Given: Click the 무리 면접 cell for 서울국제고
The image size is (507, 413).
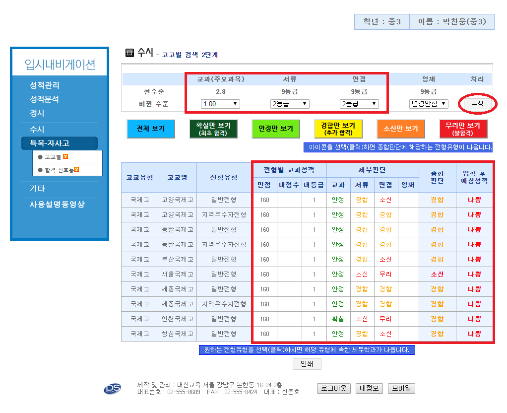Looking at the screenshot, I should tap(385, 274).
